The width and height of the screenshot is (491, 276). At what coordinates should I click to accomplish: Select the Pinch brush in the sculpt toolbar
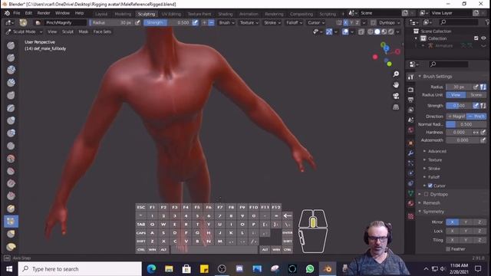pyautogui.click(x=11, y=222)
